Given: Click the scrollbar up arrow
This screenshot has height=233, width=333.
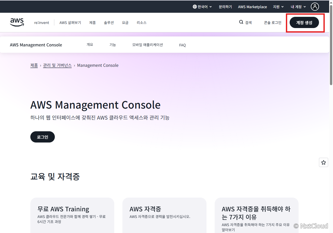Looking at the screenshot, I should point(331,2).
